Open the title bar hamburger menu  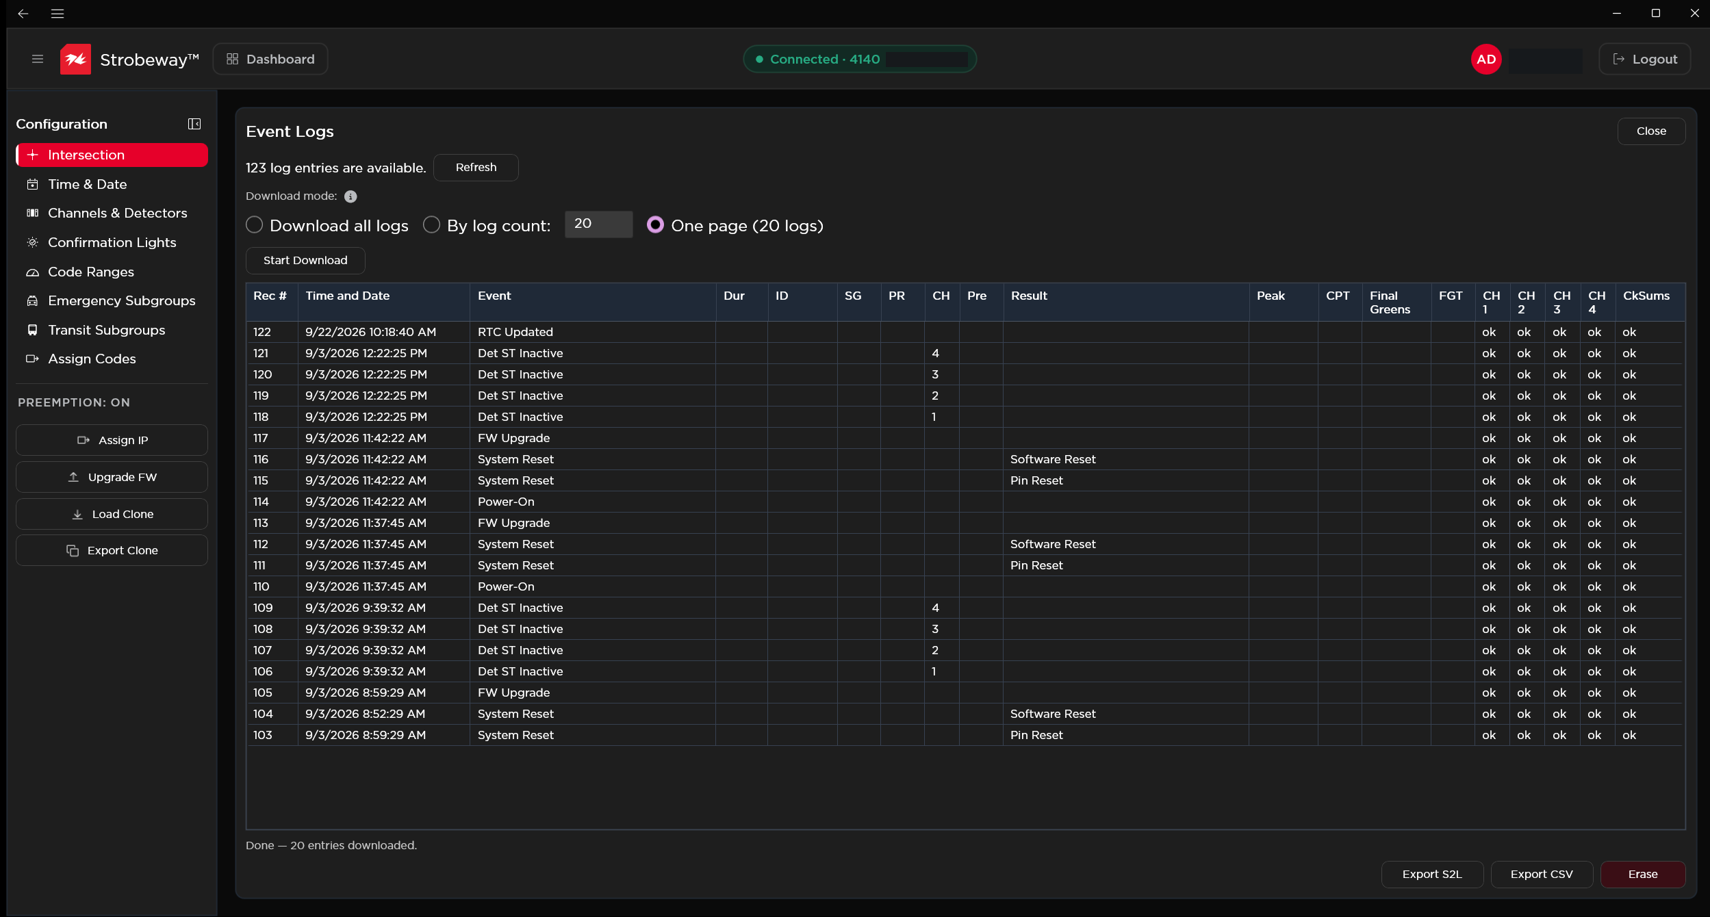pos(58,13)
